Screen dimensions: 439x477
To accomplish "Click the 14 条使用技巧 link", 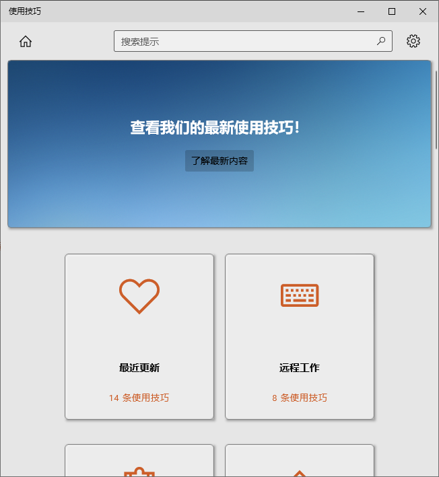I will click(x=139, y=398).
